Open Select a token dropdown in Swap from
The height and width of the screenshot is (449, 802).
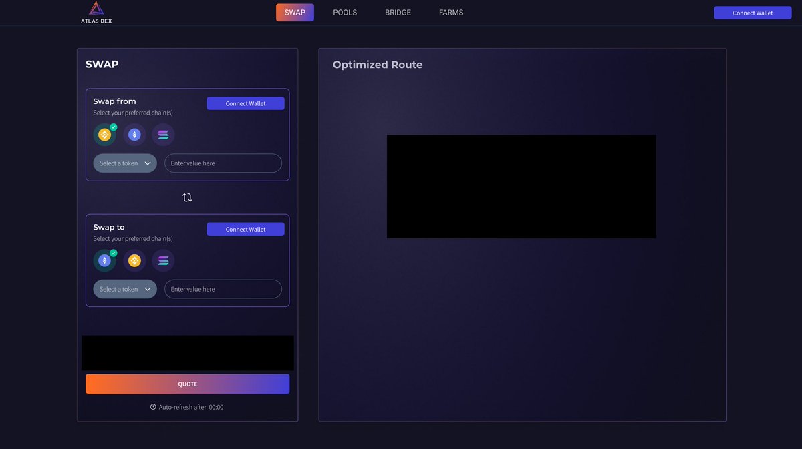125,163
